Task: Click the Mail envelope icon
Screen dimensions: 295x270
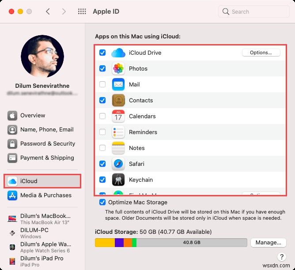Action: click(x=118, y=84)
